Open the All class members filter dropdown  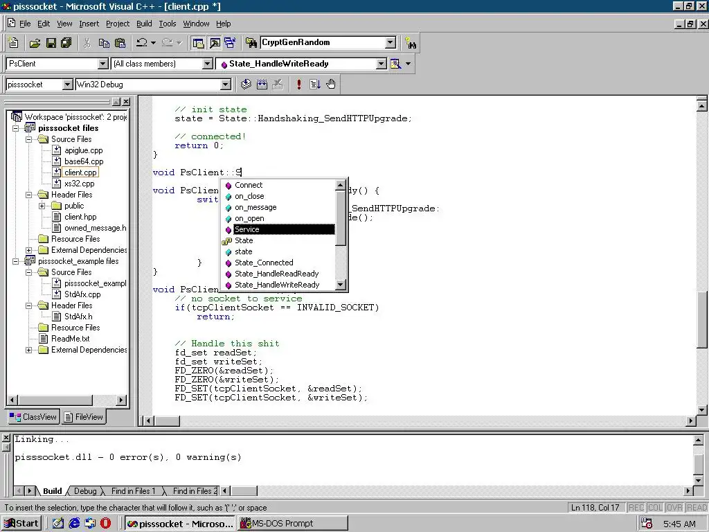[x=208, y=64]
